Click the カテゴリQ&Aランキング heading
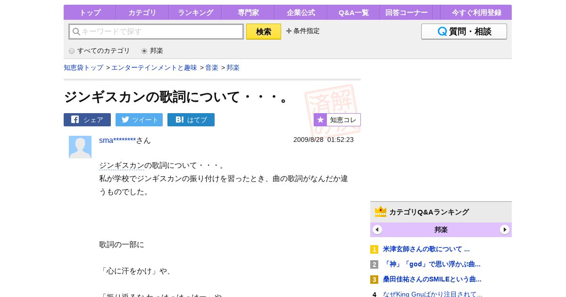566x297 pixels. [x=429, y=212]
